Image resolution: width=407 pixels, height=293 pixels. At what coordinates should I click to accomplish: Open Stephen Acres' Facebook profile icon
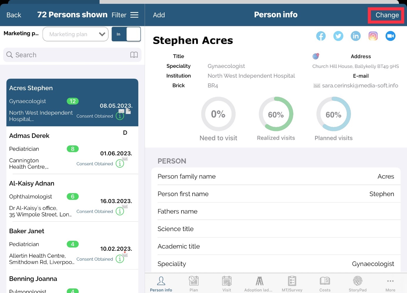coord(321,36)
